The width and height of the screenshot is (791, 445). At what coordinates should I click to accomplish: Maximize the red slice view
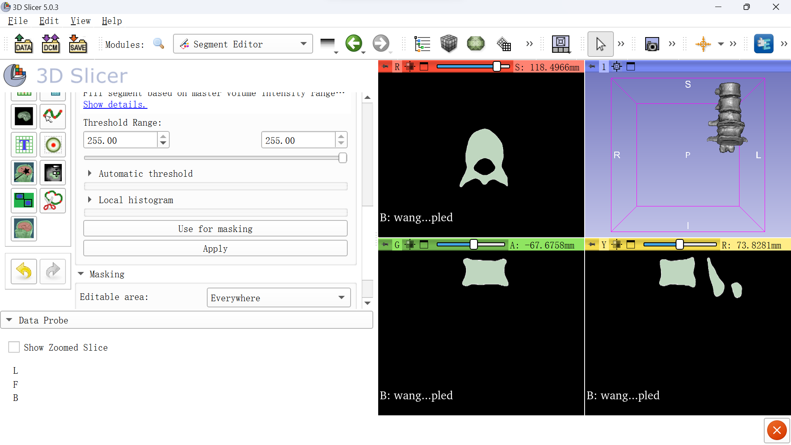[x=424, y=67]
